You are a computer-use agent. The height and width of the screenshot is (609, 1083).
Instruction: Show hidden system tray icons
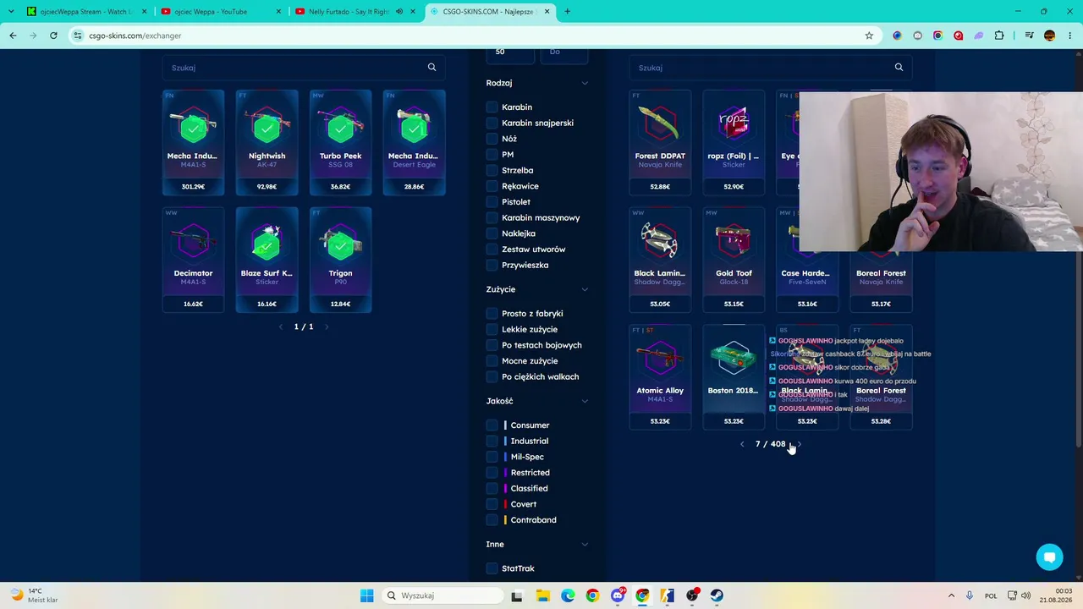tap(951, 595)
